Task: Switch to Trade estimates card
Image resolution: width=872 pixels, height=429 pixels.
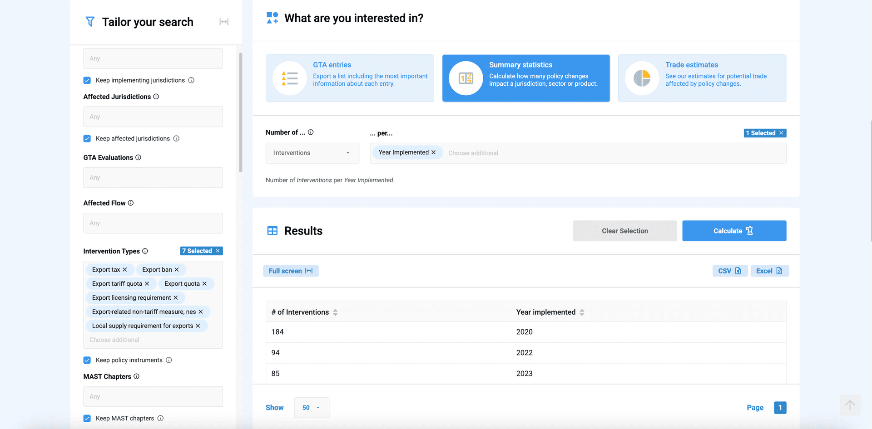Action: click(702, 78)
